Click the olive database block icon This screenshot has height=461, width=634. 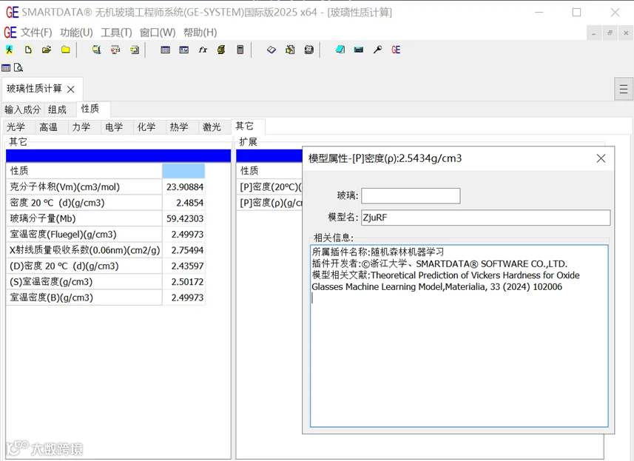[x=221, y=50]
